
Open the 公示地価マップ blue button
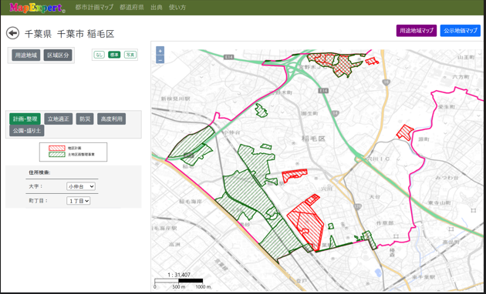460,31
